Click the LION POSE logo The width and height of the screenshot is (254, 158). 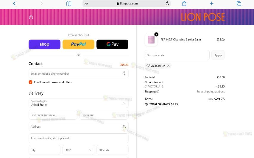[x=203, y=17]
